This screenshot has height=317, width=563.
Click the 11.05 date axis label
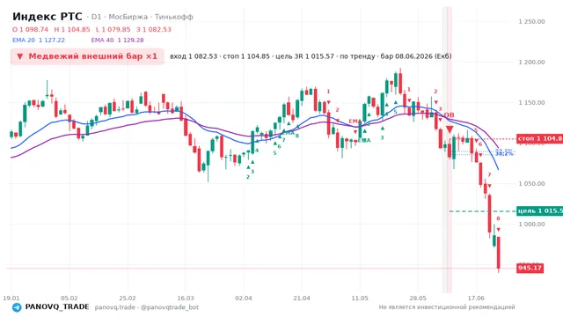360,299
